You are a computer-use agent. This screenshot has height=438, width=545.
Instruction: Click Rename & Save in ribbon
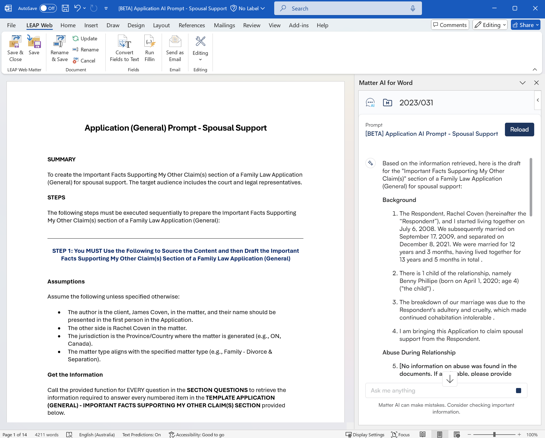pos(59,48)
